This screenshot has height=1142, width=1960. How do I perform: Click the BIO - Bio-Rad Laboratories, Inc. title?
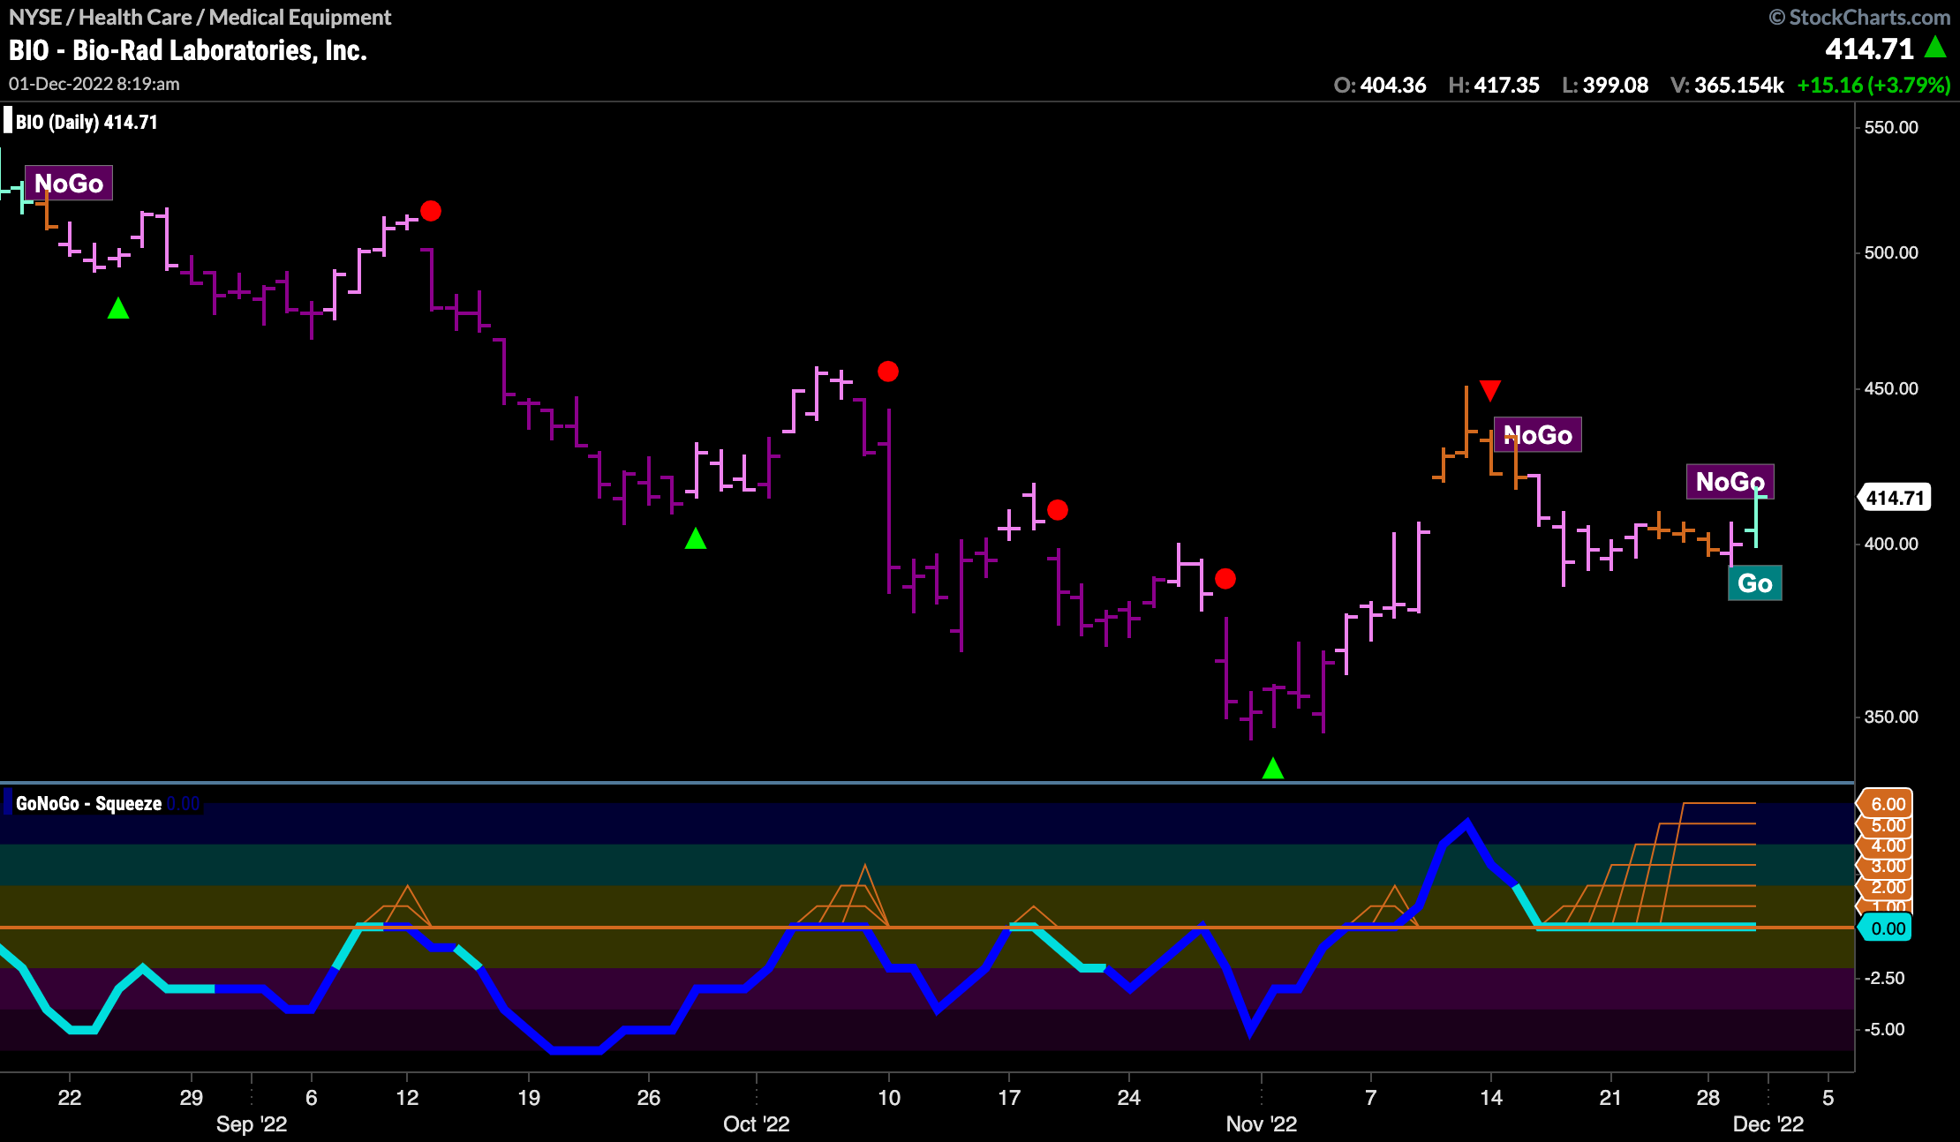(x=188, y=50)
